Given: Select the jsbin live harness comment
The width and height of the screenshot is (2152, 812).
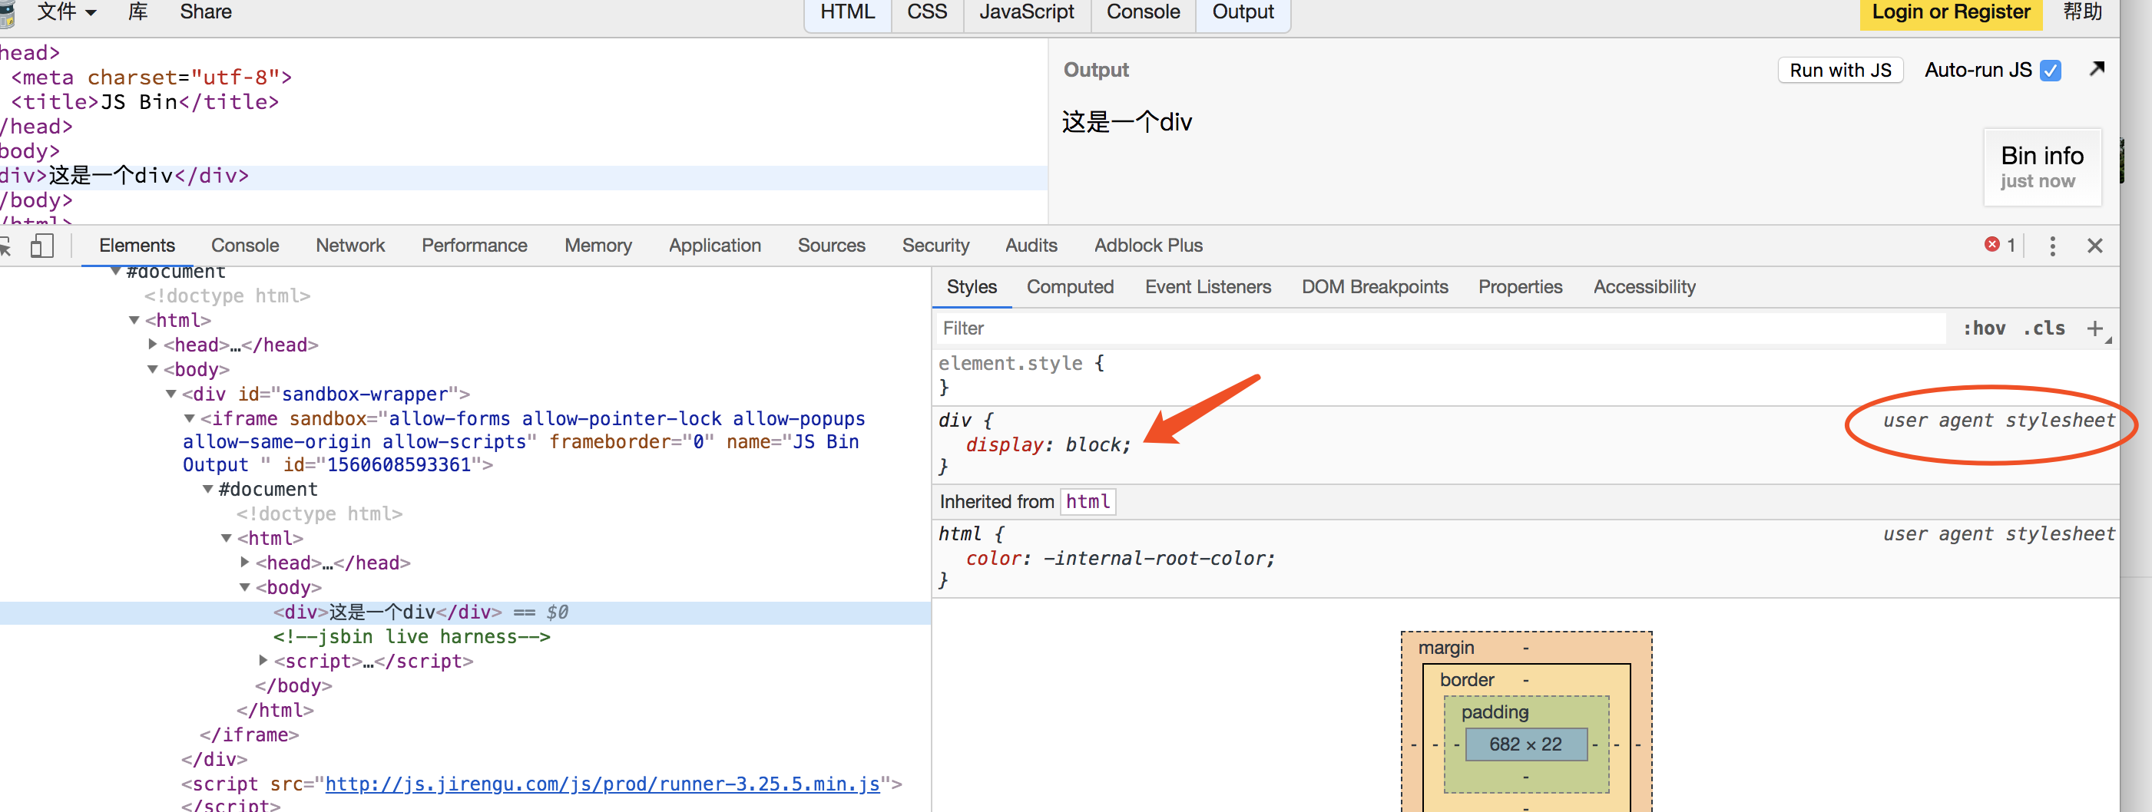Looking at the screenshot, I should point(412,637).
